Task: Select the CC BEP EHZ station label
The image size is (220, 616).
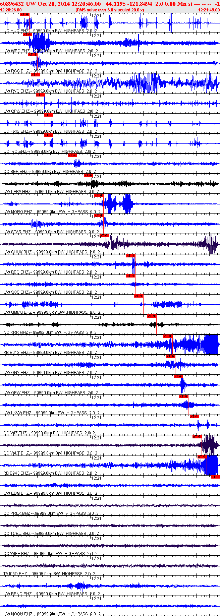Action: pyautogui.click(x=15, y=172)
